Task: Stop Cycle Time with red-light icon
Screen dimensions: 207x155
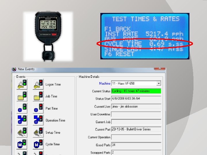Action: [x=38, y=144]
